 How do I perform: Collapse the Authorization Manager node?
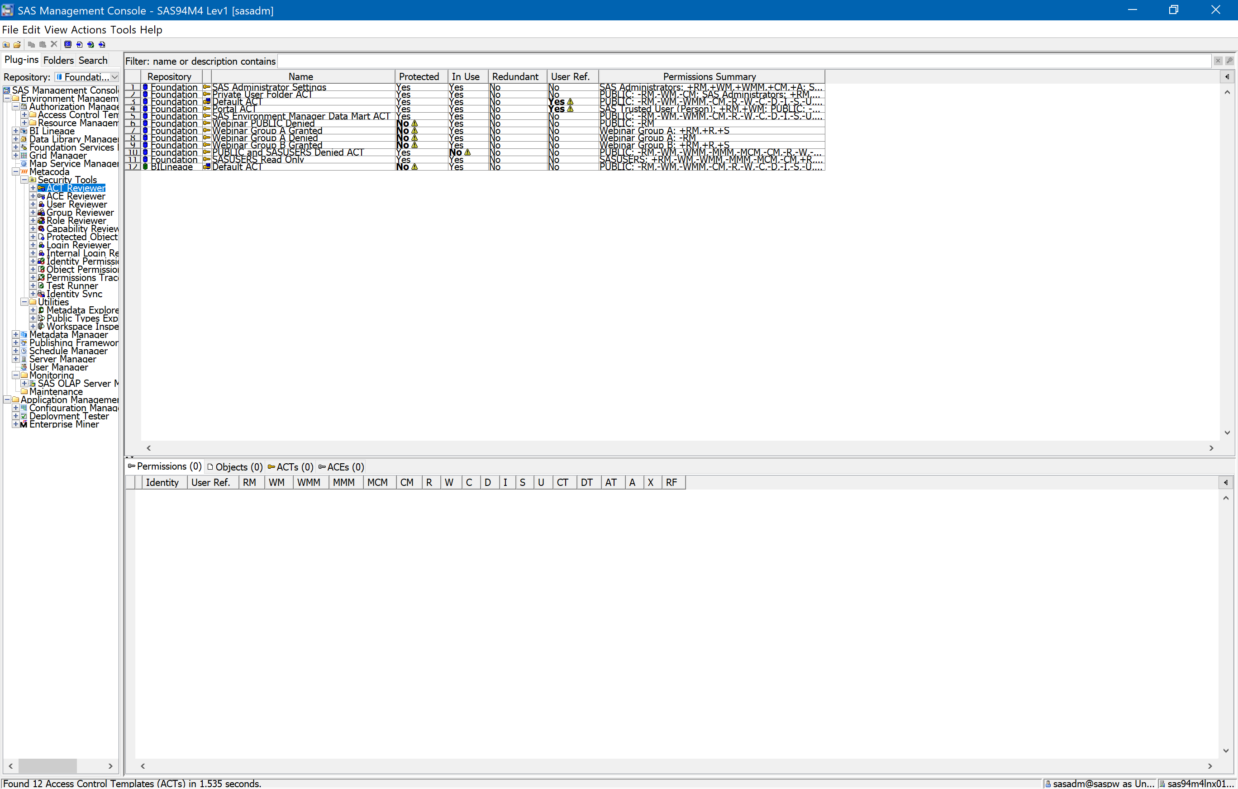click(15, 107)
